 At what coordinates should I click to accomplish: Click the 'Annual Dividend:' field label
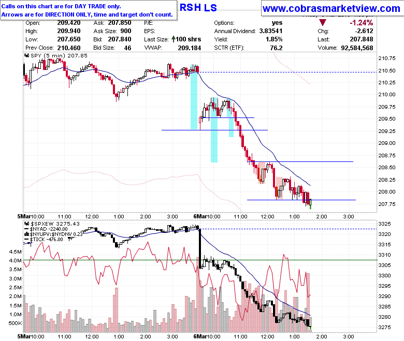tap(235, 31)
